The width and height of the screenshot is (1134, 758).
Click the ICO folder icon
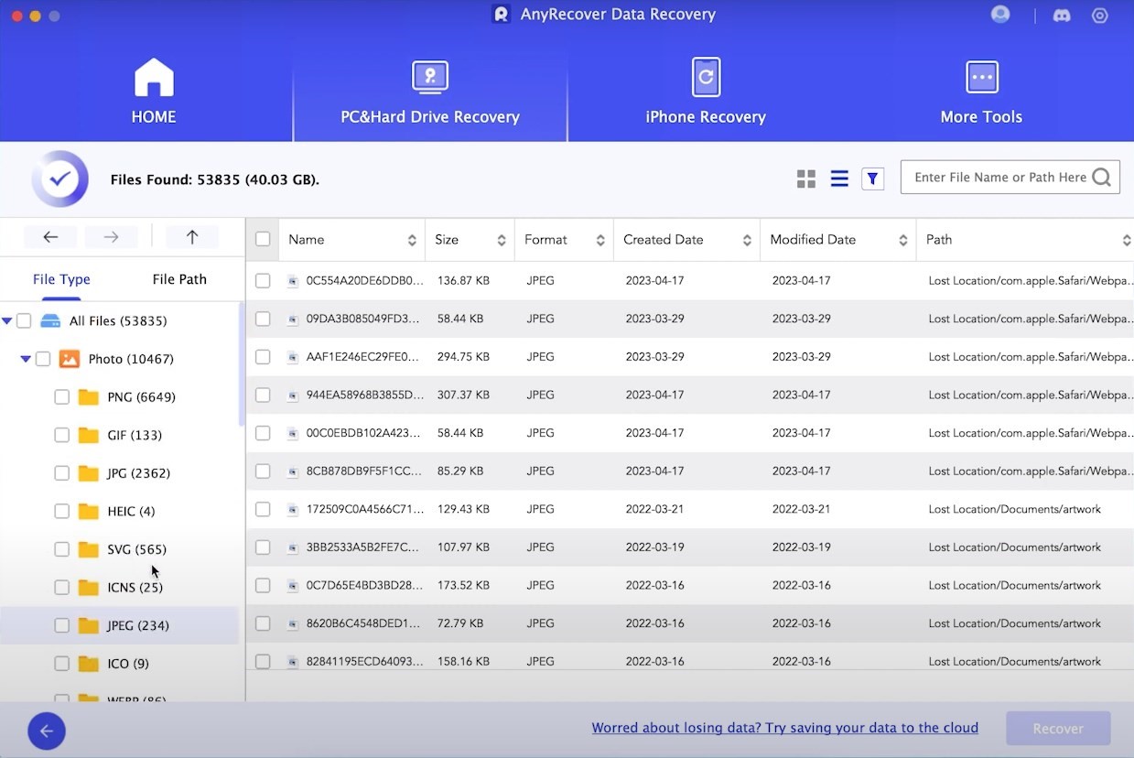pos(89,664)
